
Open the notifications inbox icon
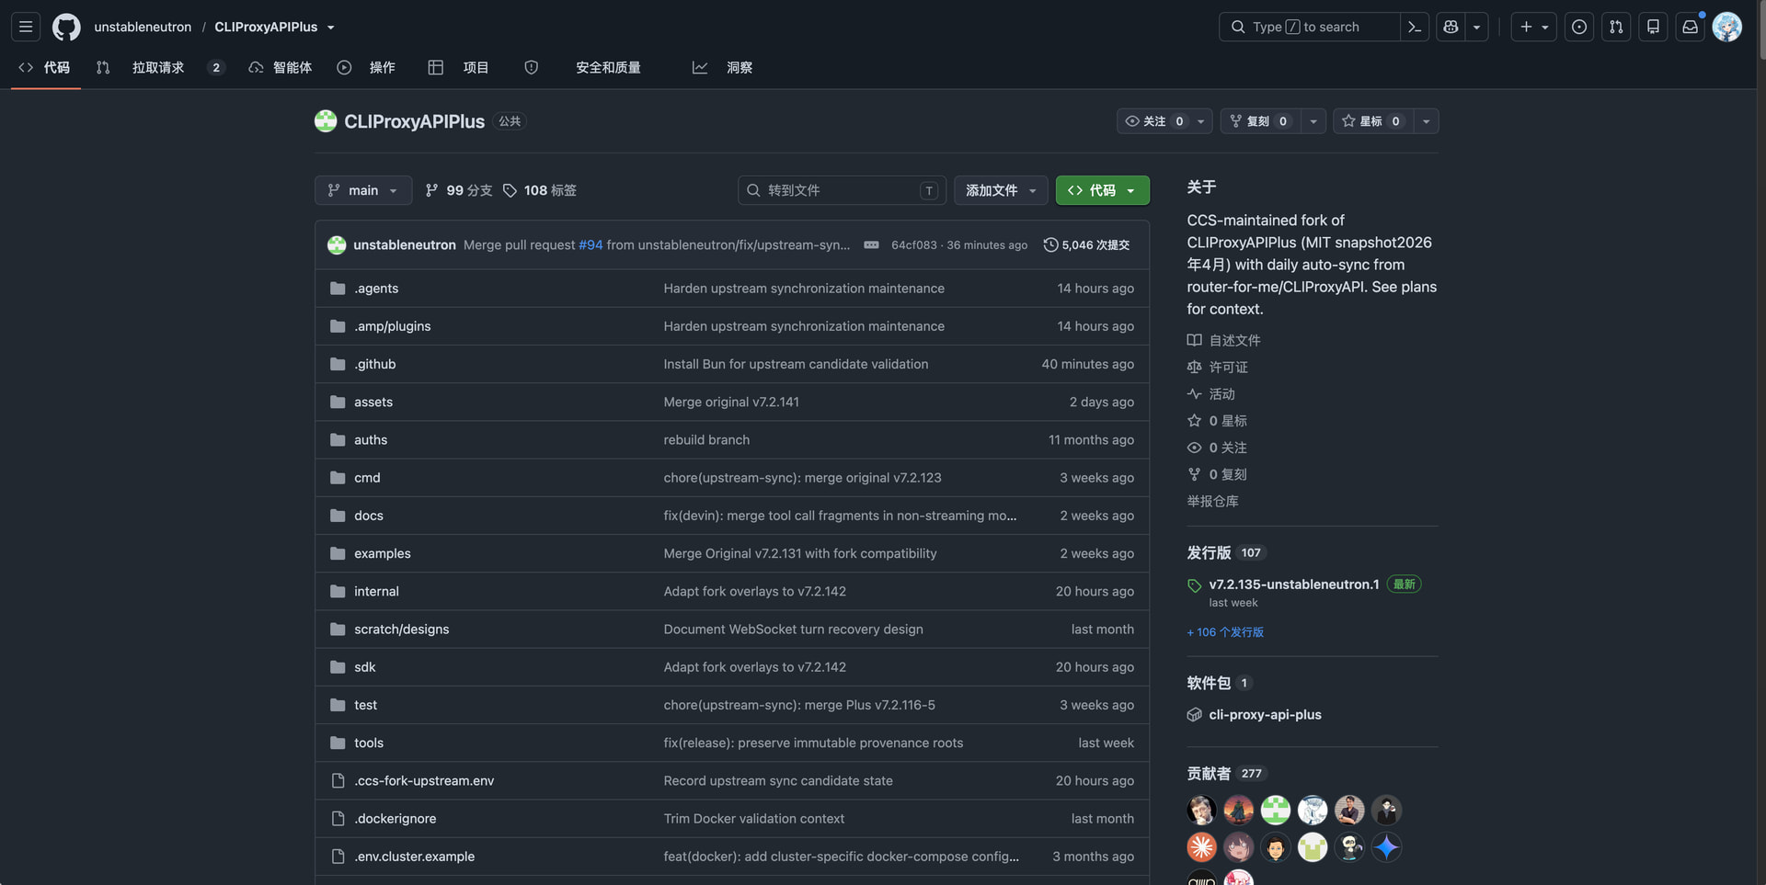(x=1690, y=27)
